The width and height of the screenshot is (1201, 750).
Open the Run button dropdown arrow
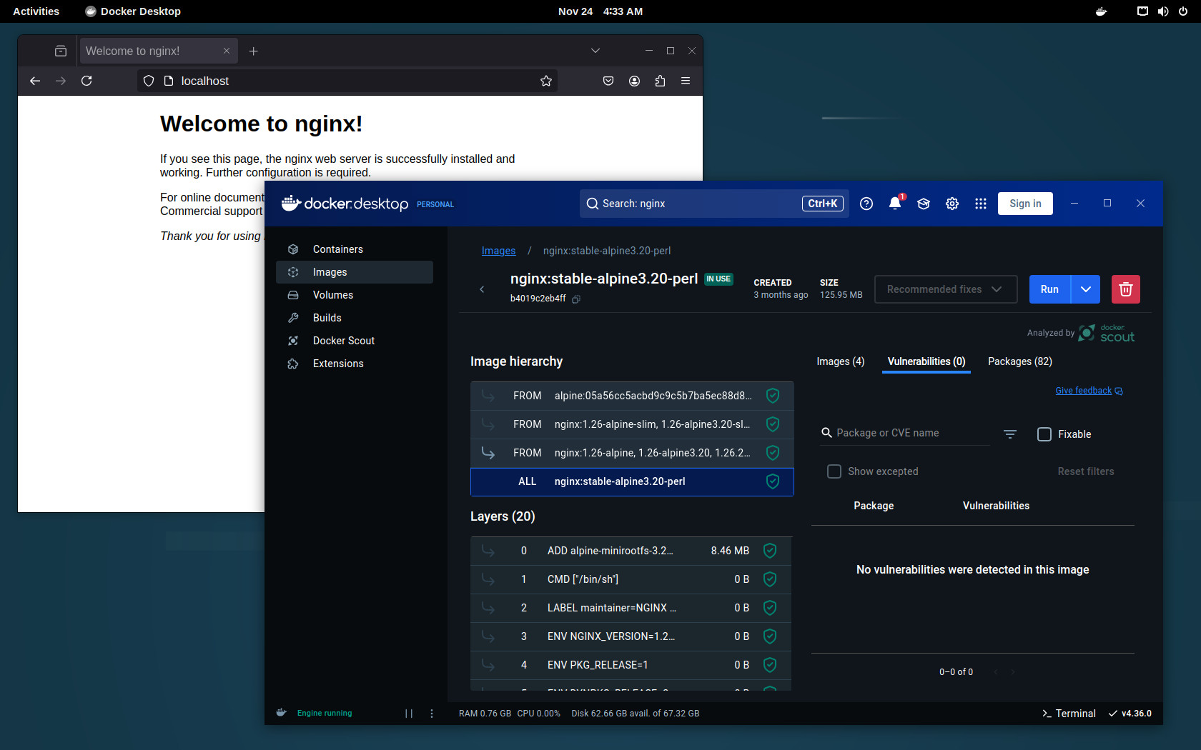[x=1086, y=289]
